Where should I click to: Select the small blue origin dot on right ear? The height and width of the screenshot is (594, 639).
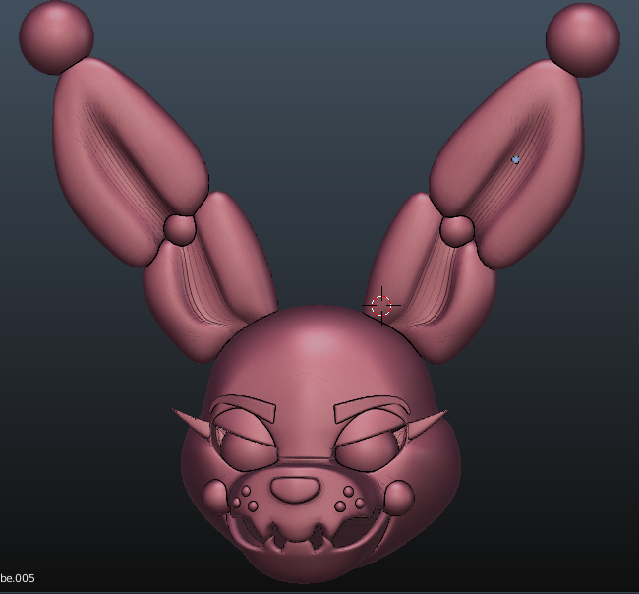(515, 160)
